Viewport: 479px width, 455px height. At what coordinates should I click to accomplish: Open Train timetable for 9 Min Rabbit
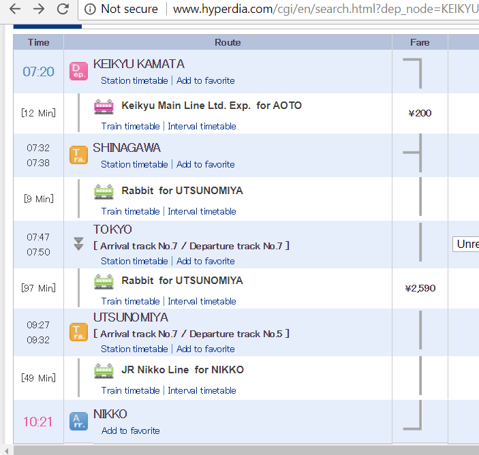tap(130, 211)
